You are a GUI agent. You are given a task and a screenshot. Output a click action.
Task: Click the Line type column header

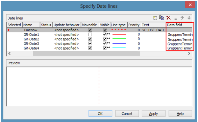tap(119, 25)
